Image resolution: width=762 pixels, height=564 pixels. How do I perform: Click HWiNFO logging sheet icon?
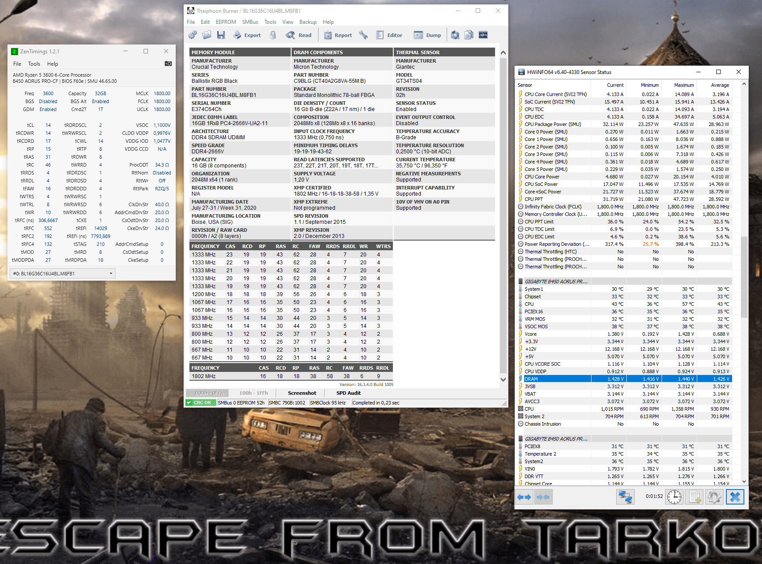(695, 497)
